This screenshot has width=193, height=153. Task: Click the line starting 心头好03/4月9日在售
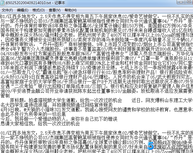pyautogui.click(x=96, y=77)
